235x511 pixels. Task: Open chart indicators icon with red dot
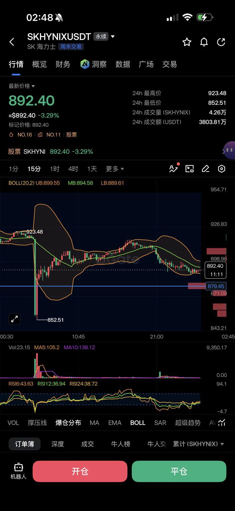click(174, 168)
